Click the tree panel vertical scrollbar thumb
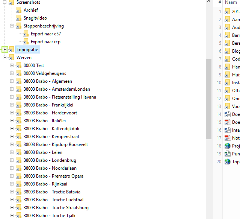The width and height of the screenshot is (240, 219). (x=208, y=99)
